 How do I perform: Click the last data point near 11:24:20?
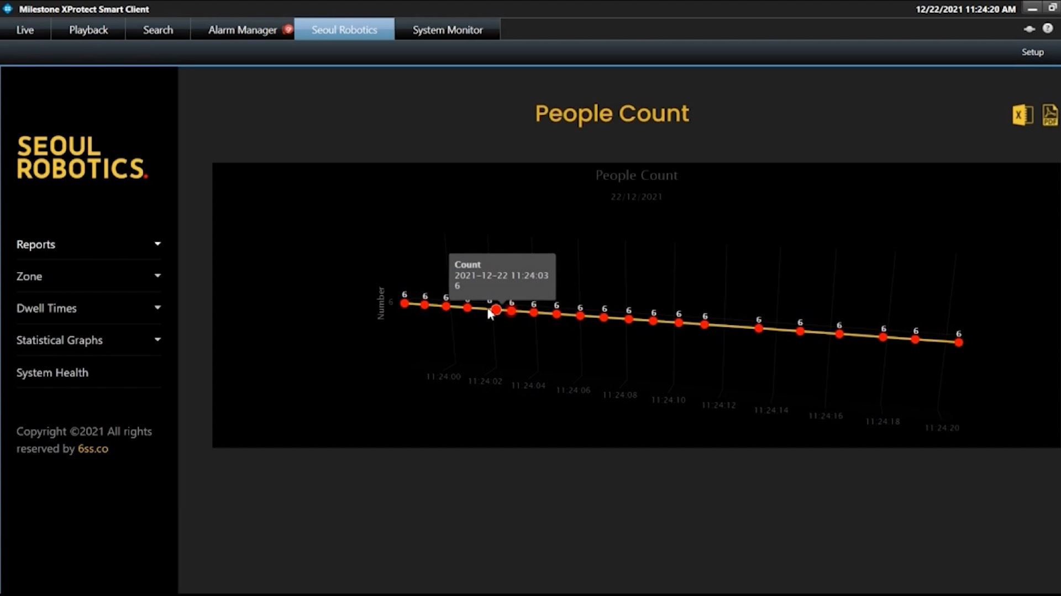click(x=959, y=343)
